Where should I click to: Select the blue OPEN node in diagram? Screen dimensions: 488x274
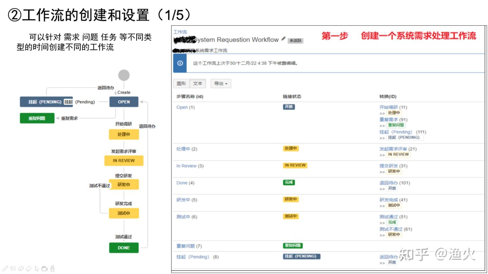(x=124, y=102)
